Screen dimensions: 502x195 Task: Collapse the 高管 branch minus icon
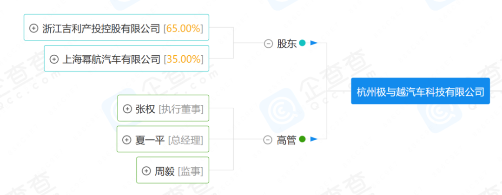pos(267,140)
